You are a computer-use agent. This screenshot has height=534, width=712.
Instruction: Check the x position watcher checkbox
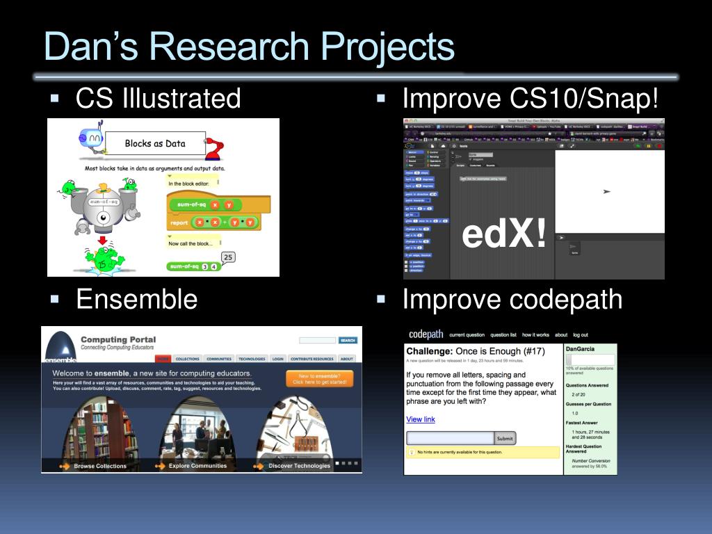tap(406, 262)
